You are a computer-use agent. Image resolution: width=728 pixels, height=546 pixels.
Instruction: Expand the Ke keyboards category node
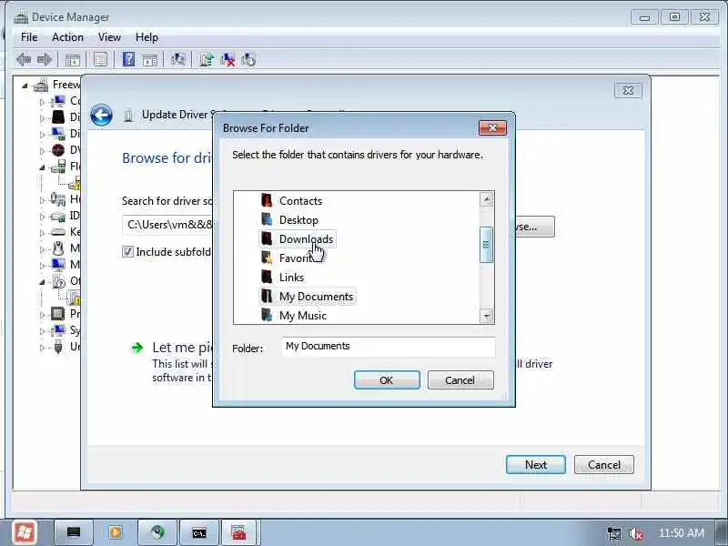click(42, 233)
